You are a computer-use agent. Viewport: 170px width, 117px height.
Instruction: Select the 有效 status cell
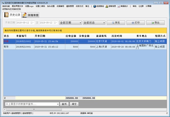(10, 47)
